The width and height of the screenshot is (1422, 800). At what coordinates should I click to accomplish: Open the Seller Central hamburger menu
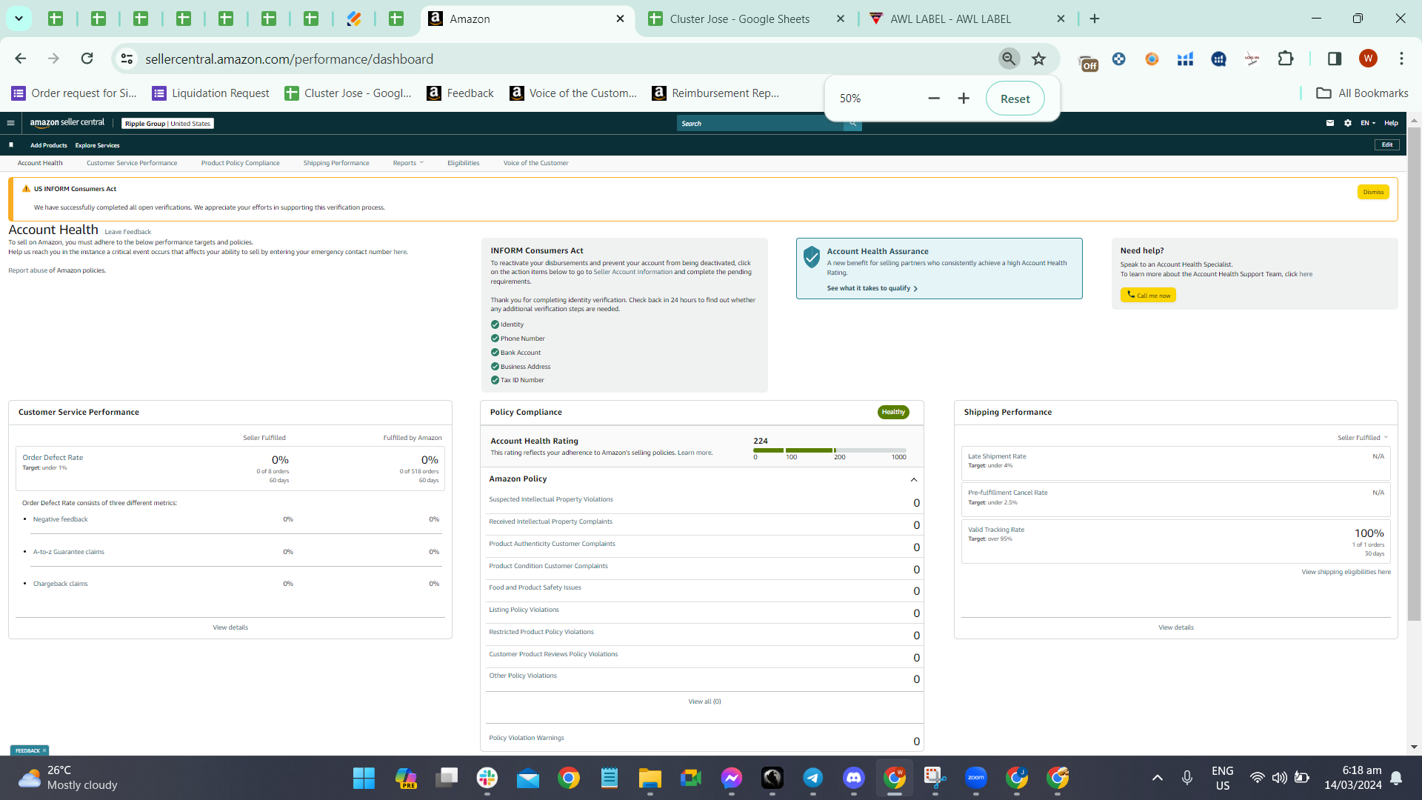click(x=10, y=123)
